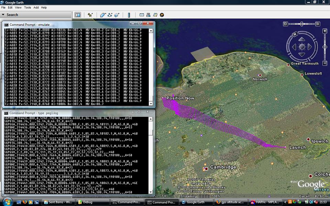The height and width of the screenshot is (206, 330).
Task: Click the Launch placemark label
Action: [x=297, y=147]
